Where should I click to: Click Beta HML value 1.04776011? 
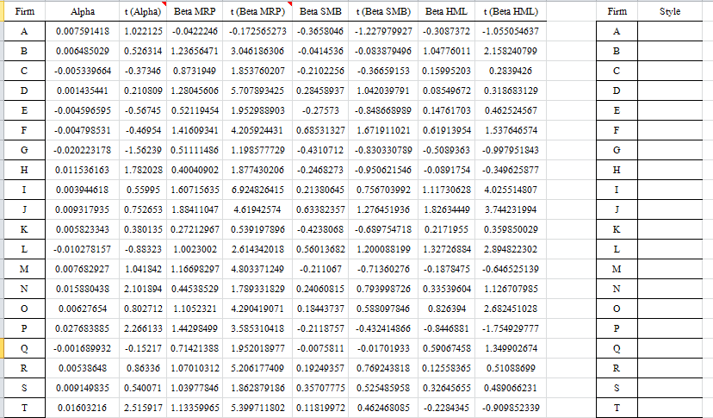pyautogui.click(x=447, y=51)
